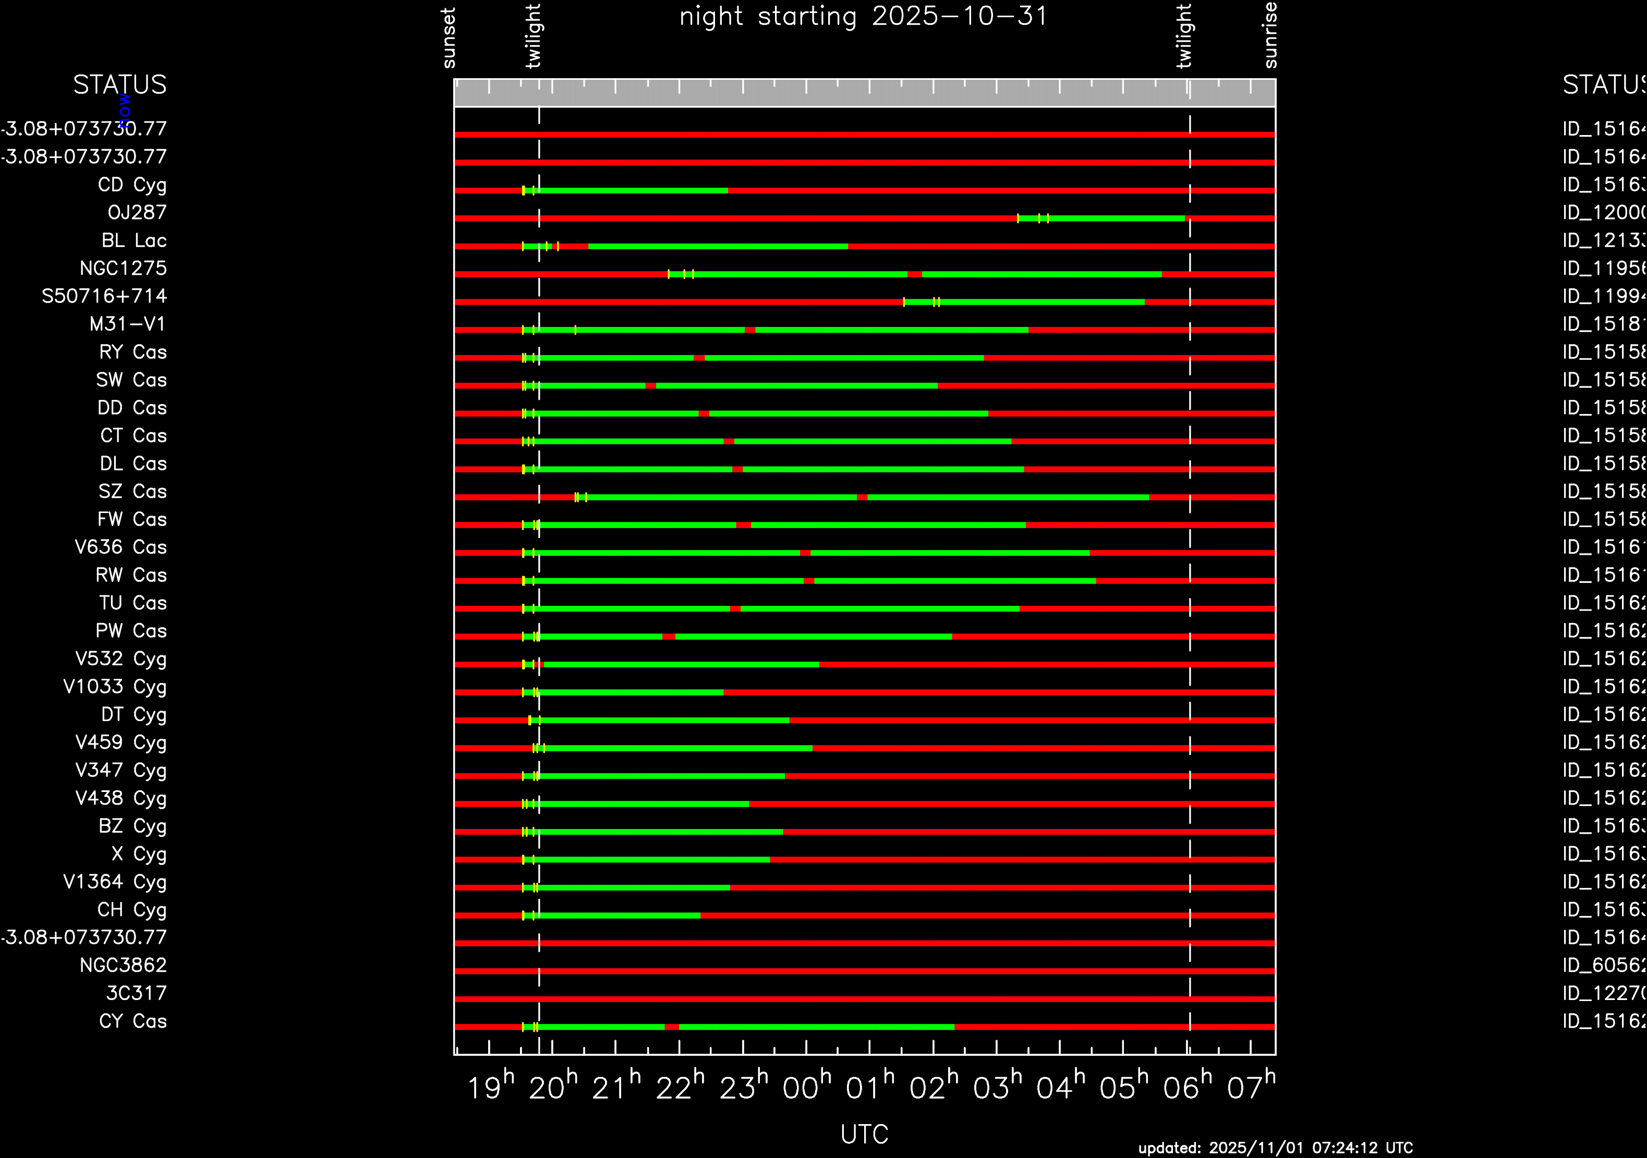Click the NGC3862 target label
The width and height of the screenshot is (1647, 1158).
coord(123,965)
